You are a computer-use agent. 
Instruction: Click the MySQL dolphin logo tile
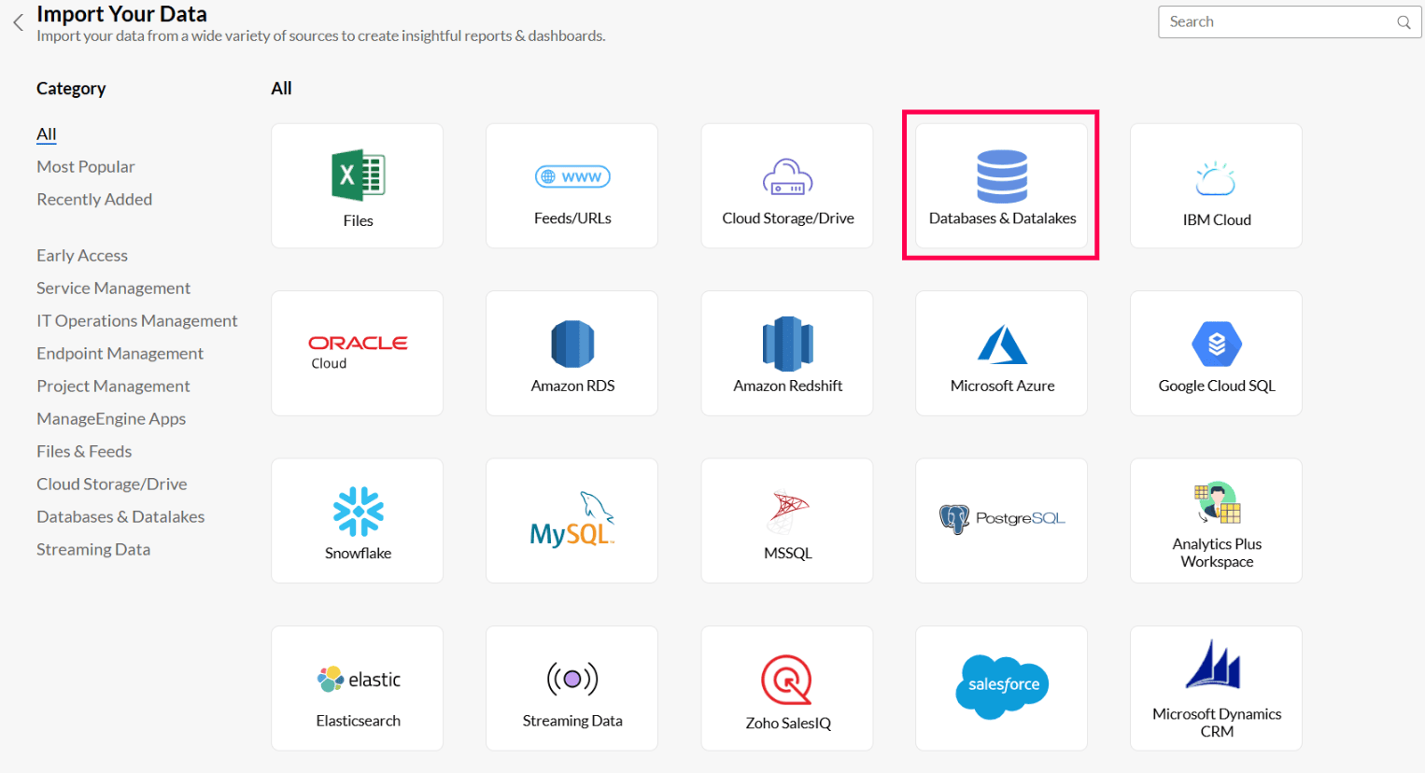pyautogui.click(x=571, y=520)
